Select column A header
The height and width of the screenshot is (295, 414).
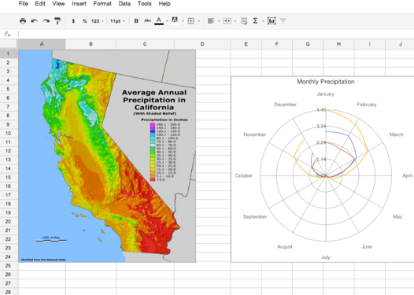[42, 44]
